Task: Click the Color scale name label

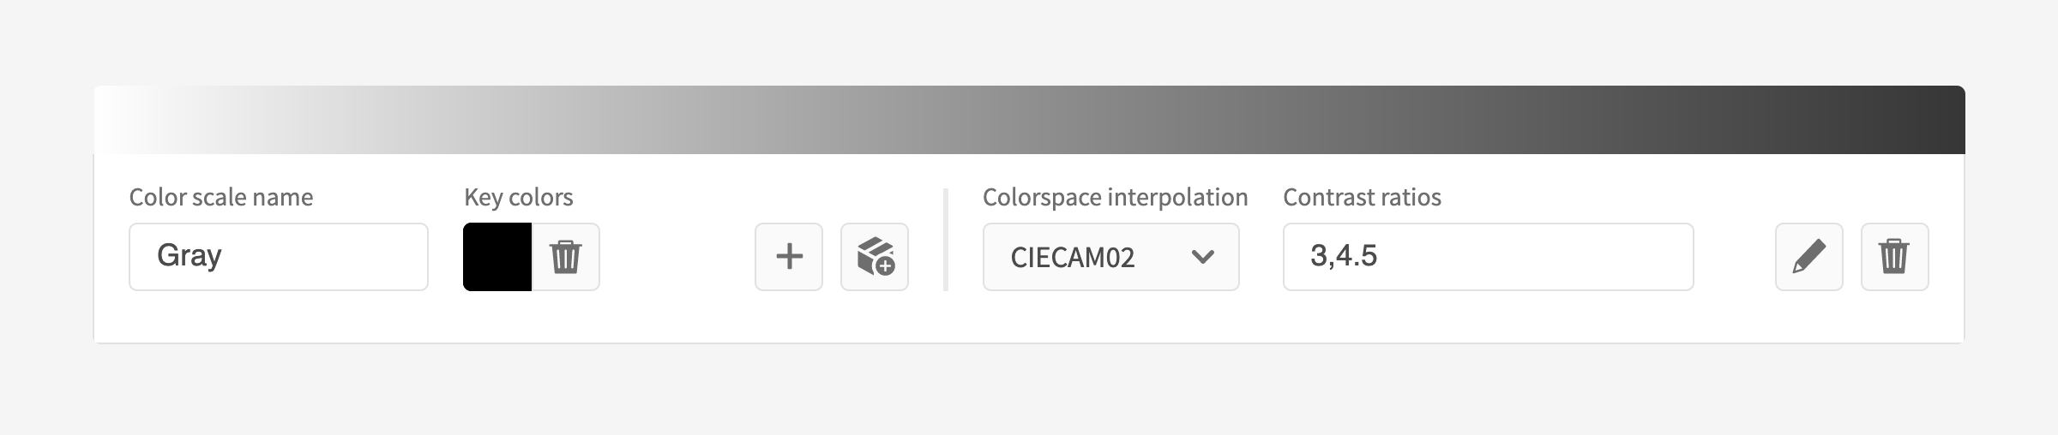Action: pyautogui.click(x=221, y=197)
